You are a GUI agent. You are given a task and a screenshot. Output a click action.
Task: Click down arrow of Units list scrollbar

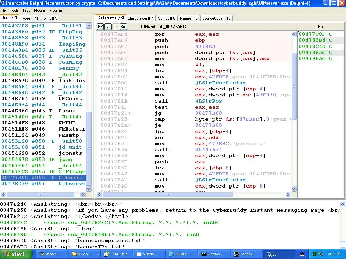click(89, 189)
